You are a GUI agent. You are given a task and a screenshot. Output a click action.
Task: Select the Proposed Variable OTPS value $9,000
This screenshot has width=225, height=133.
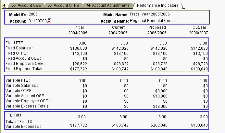[x=161, y=91]
